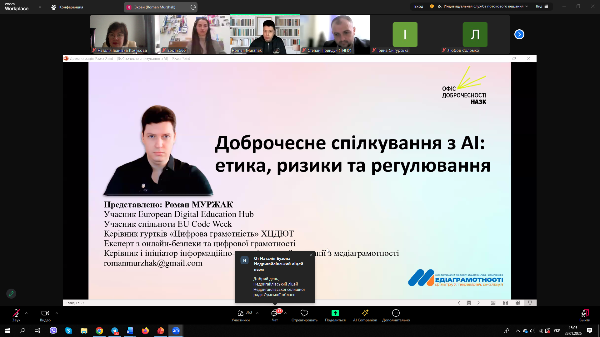
Task: Dismiss the chat notification from Наталія Бузова
Action: [x=311, y=255]
